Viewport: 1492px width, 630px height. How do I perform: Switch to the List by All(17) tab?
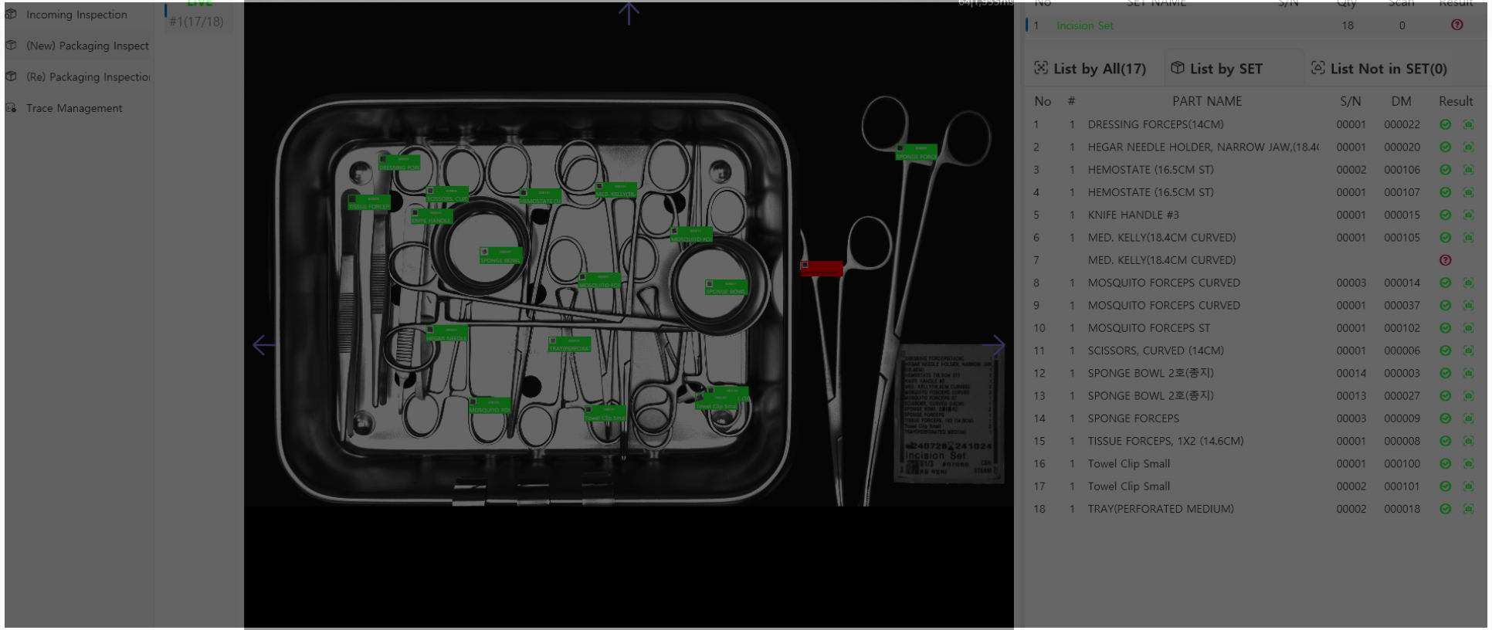(x=1090, y=69)
